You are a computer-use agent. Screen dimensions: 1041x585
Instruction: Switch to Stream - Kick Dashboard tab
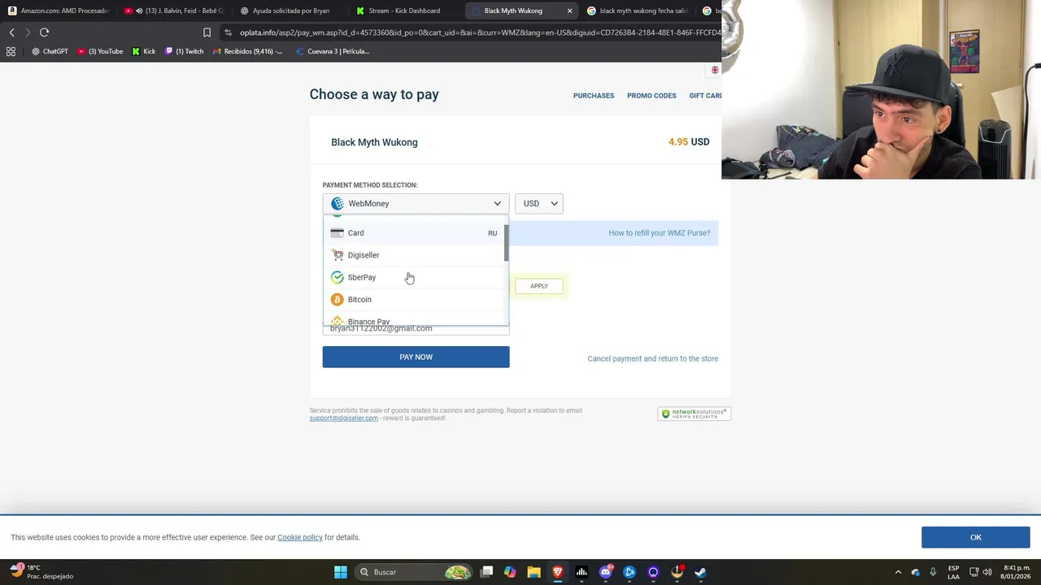pyautogui.click(x=404, y=11)
